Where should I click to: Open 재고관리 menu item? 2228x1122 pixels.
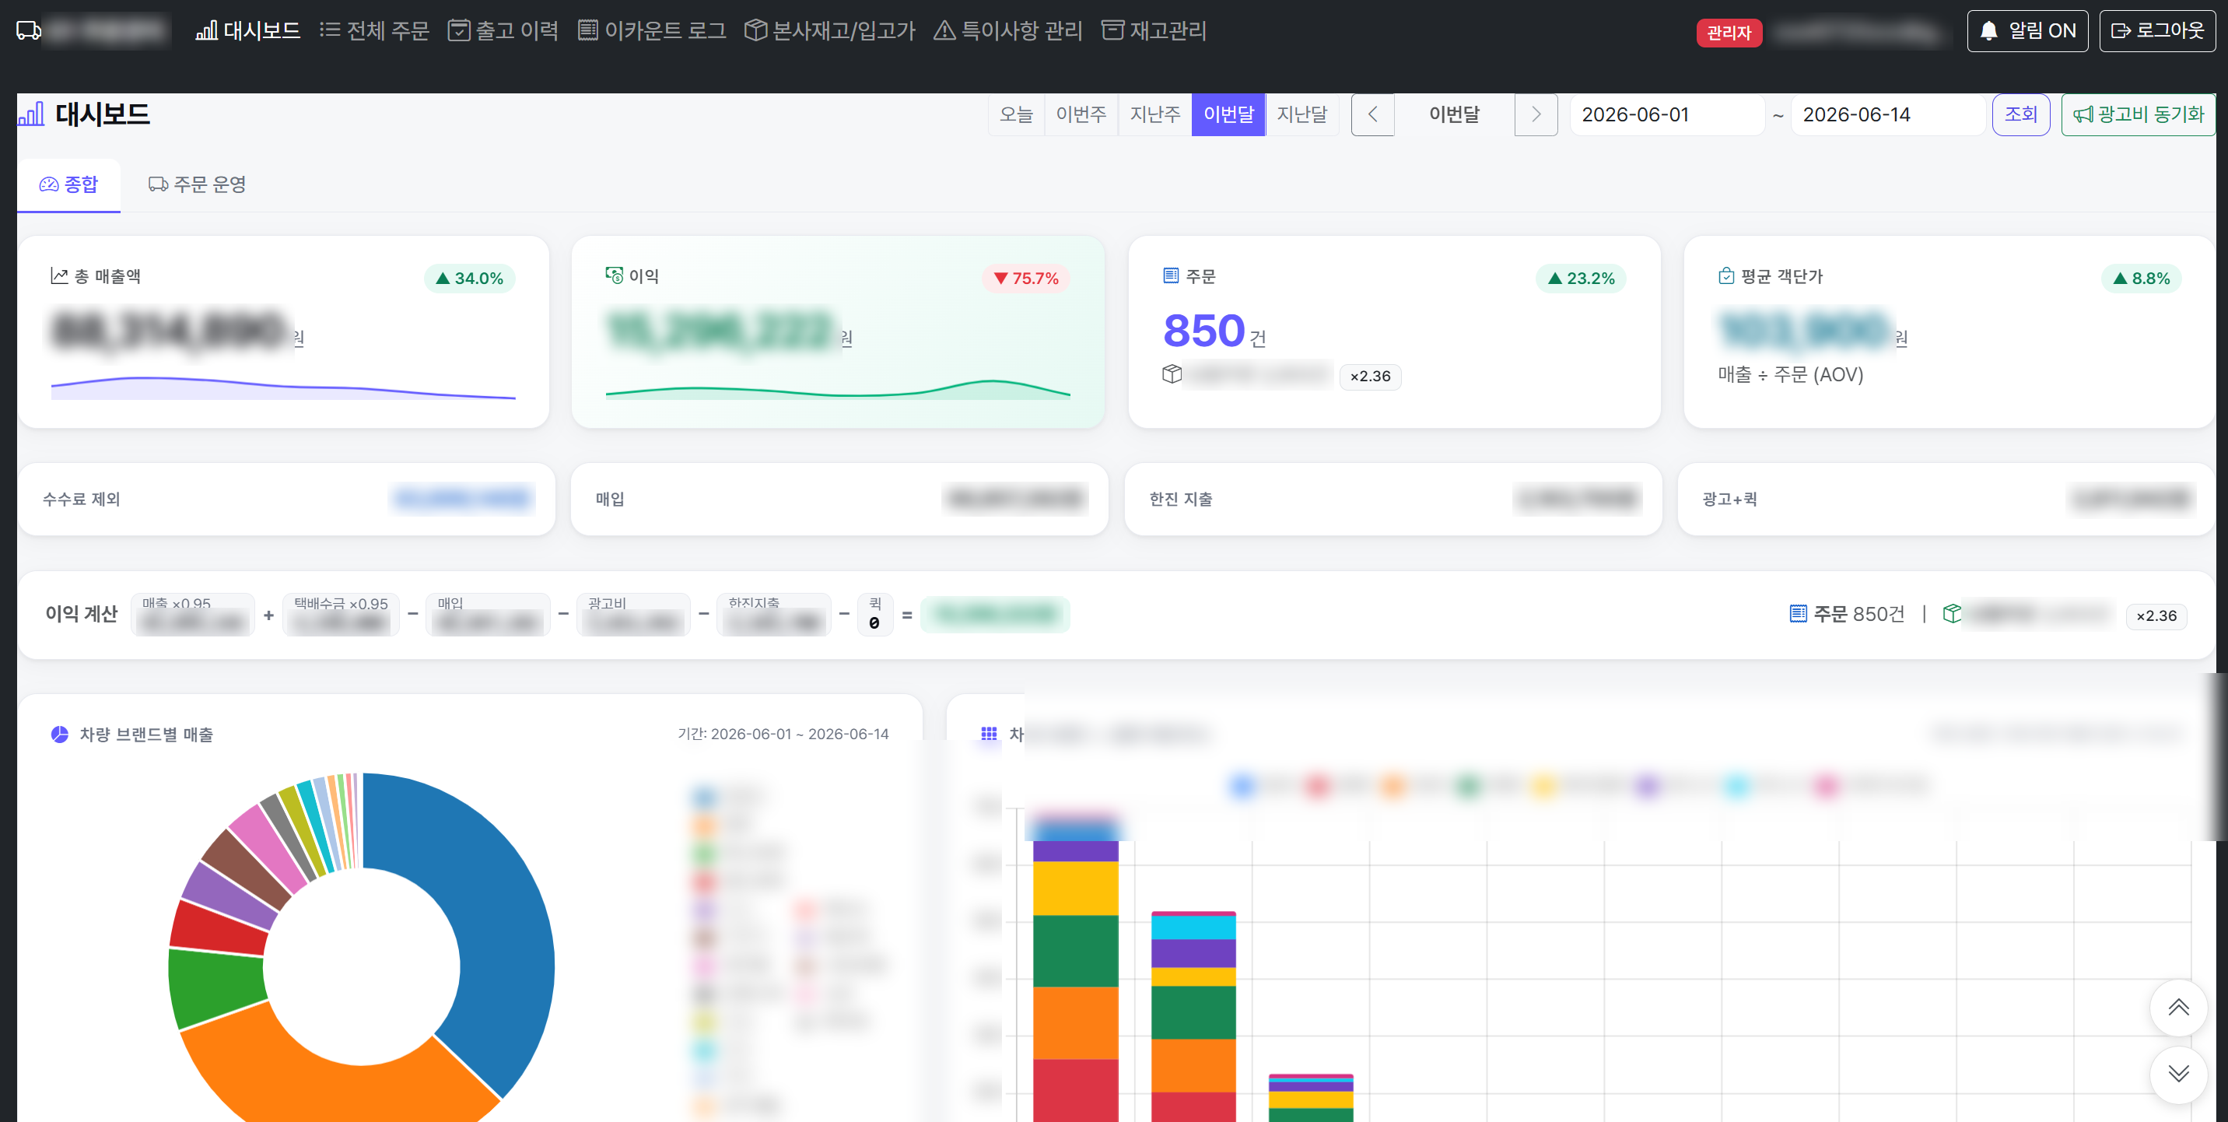(1154, 30)
